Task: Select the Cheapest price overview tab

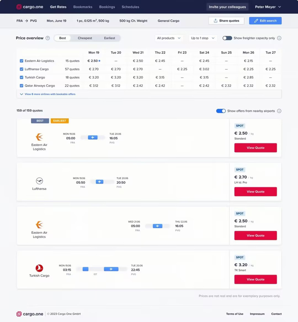Action: (85, 38)
